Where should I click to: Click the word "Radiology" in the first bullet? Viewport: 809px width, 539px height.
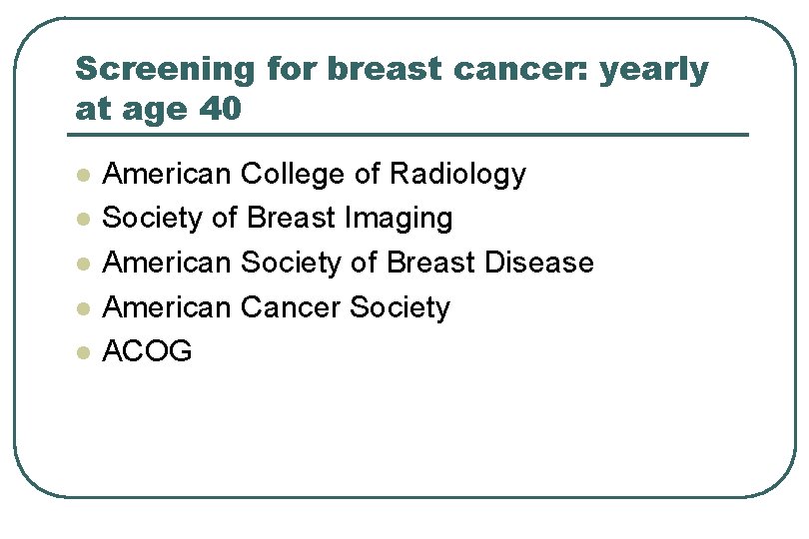tap(457, 175)
